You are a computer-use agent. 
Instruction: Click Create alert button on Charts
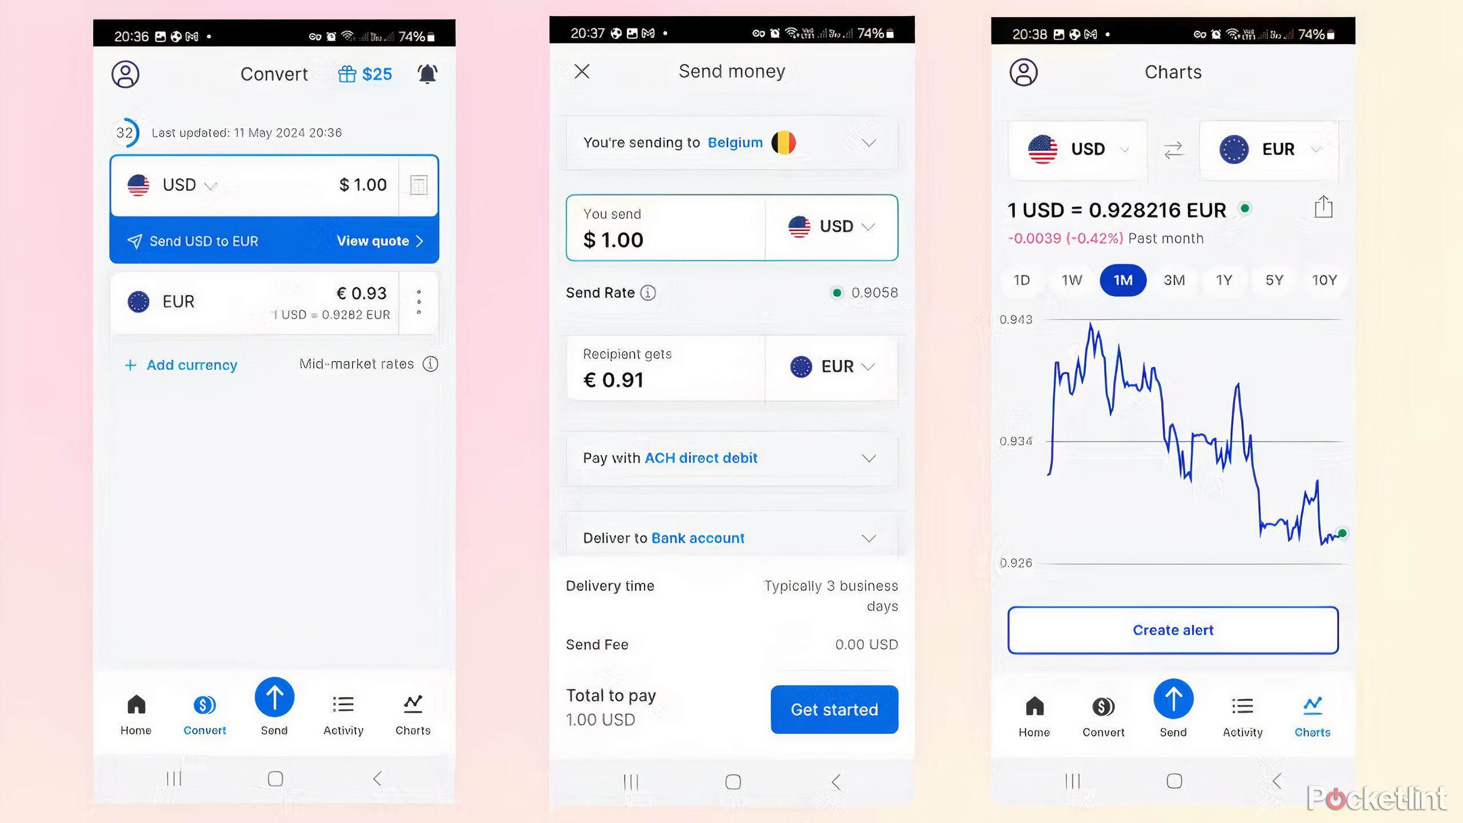pyautogui.click(x=1173, y=630)
